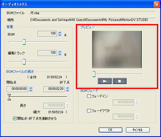Click the フェードアウト duration field
161x137 pixels.
click(124, 117)
